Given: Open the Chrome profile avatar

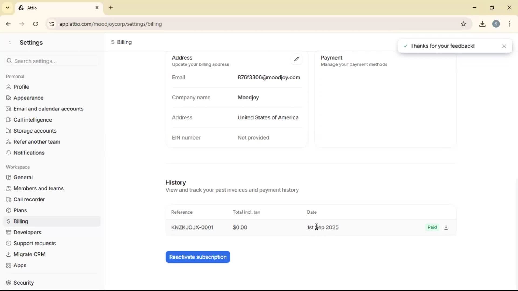Looking at the screenshot, I should click(496, 24).
